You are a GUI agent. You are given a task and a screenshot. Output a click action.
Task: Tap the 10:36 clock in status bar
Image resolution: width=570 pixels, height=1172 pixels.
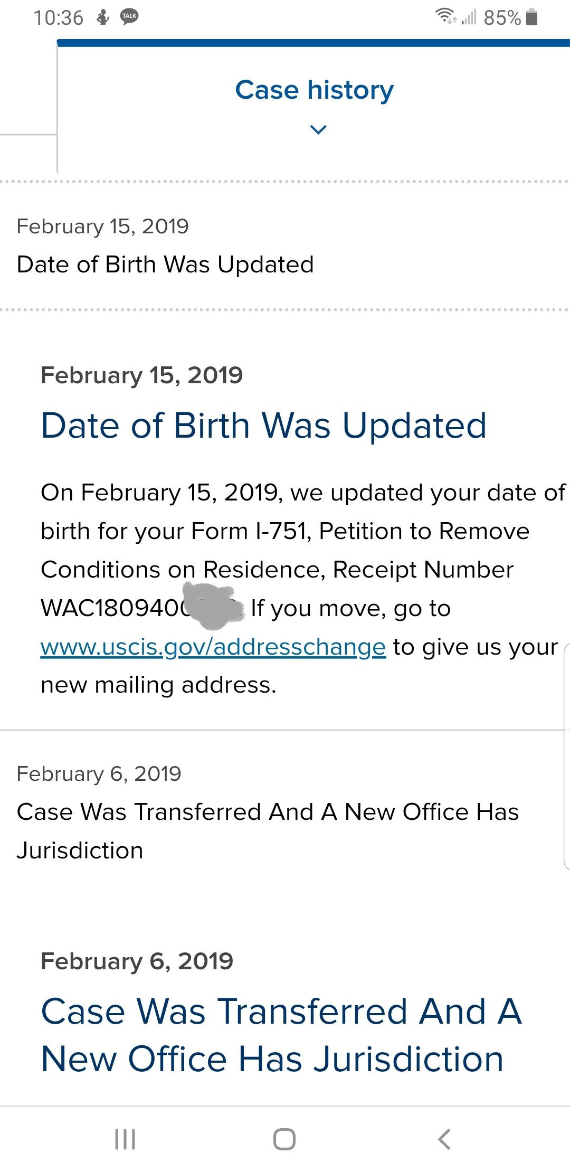tap(59, 17)
